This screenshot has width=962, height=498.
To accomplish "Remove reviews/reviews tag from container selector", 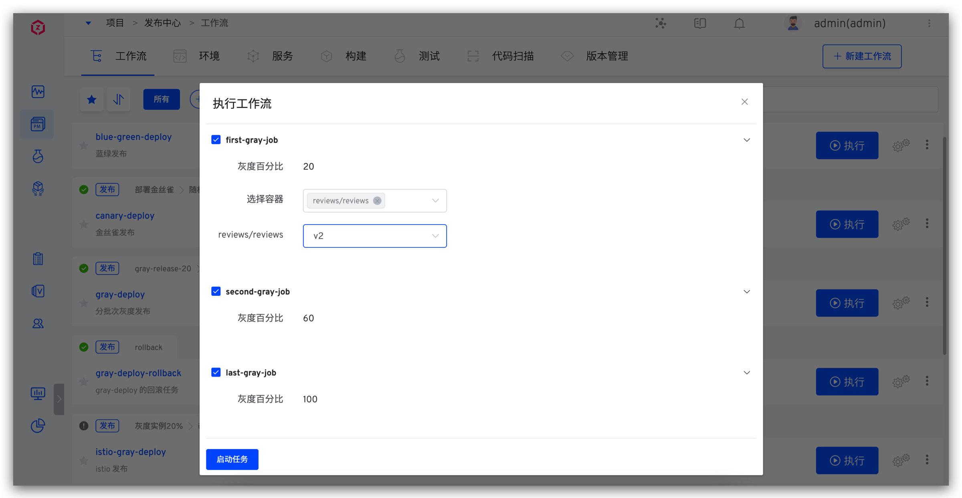I will pos(377,201).
